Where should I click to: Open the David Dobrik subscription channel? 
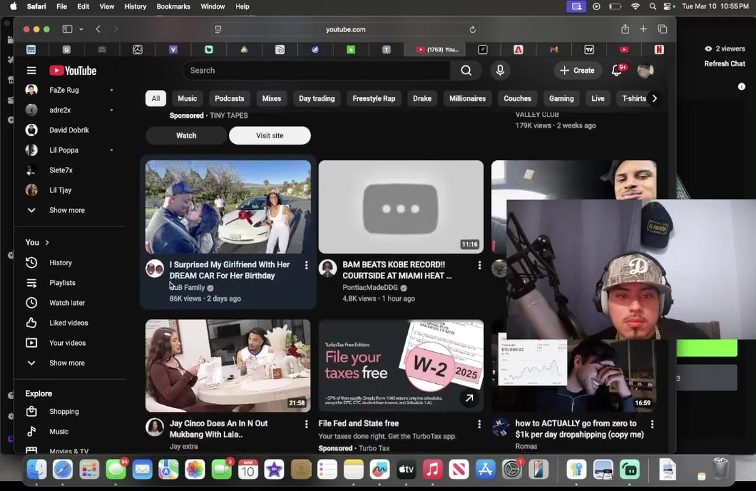tap(69, 130)
